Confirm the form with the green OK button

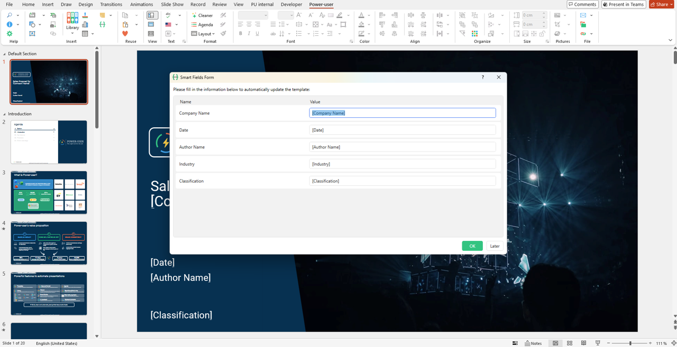click(472, 246)
